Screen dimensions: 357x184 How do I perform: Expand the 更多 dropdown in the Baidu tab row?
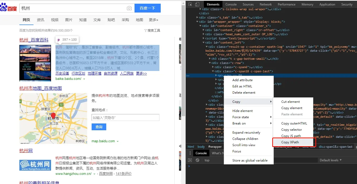154,20
